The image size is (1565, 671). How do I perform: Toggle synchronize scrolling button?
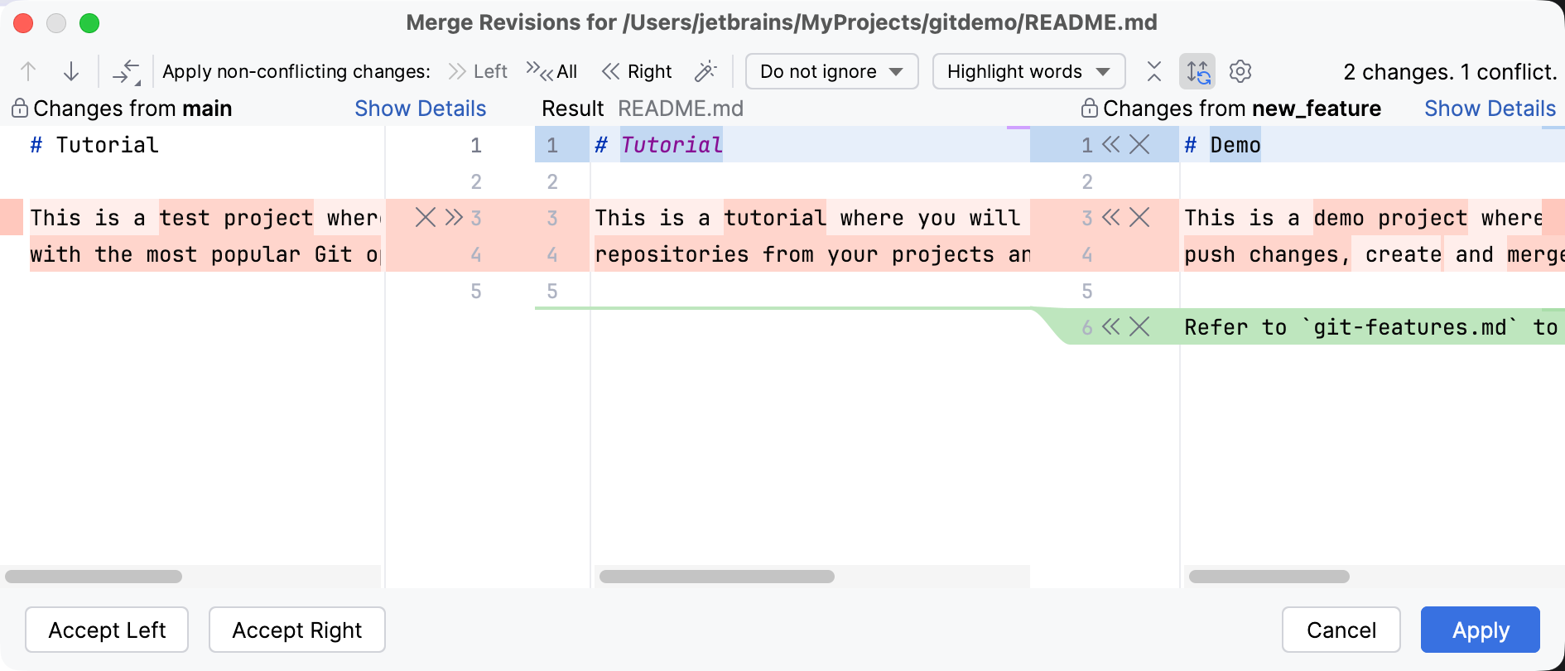point(1197,72)
